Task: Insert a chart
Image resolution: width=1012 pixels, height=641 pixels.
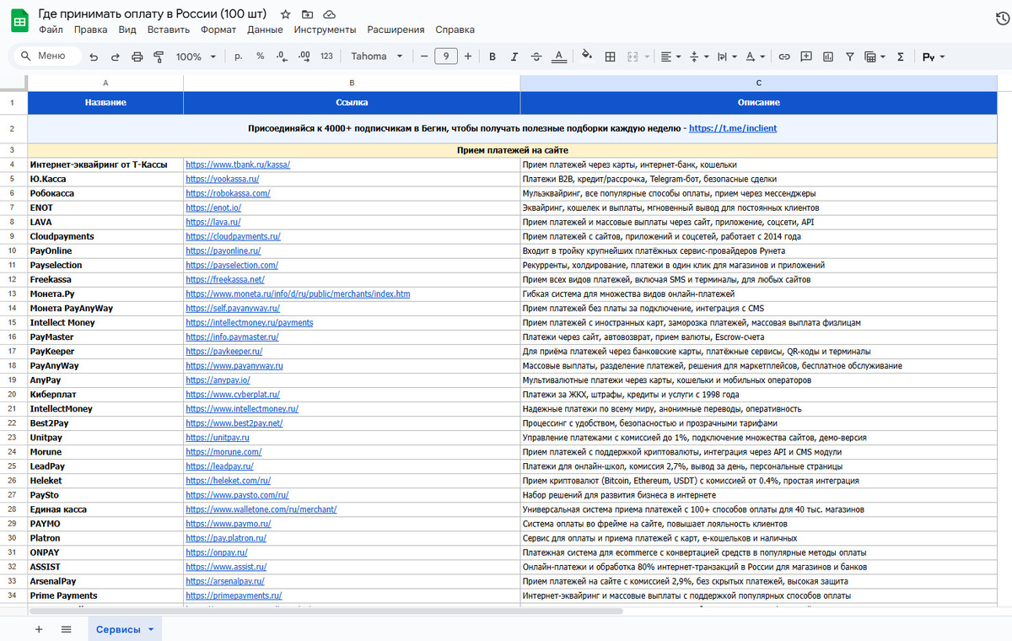Action: pyautogui.click(x=828, y=57)
